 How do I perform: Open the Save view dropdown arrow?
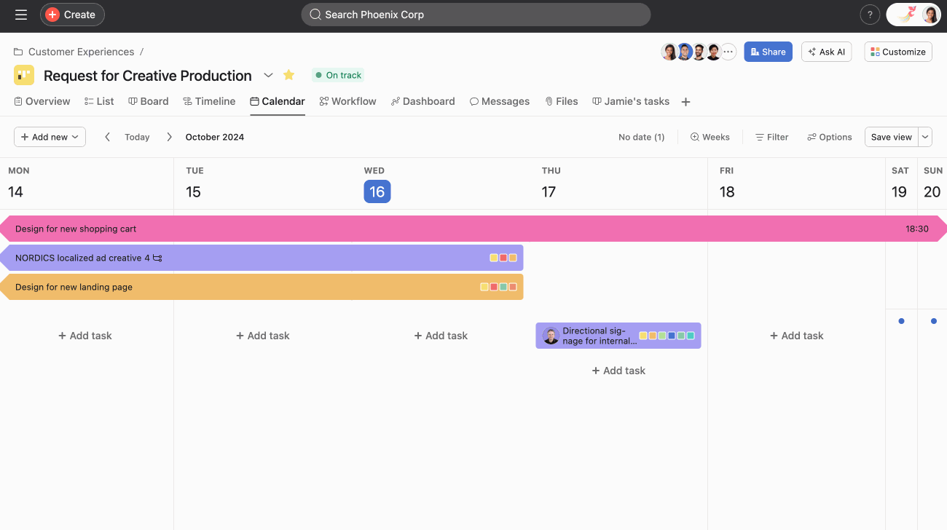point(924,137)
